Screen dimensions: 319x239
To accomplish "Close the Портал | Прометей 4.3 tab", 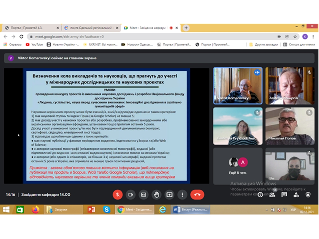I will click(x=58, y=28).
